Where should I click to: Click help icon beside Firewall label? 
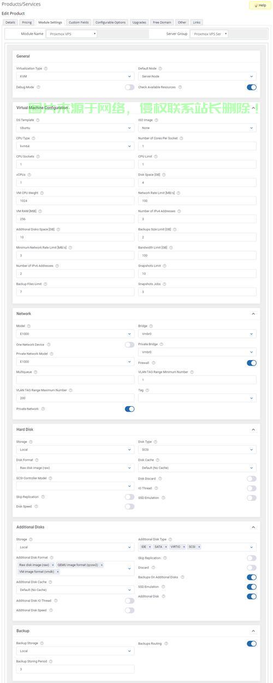tap(154, 362)
